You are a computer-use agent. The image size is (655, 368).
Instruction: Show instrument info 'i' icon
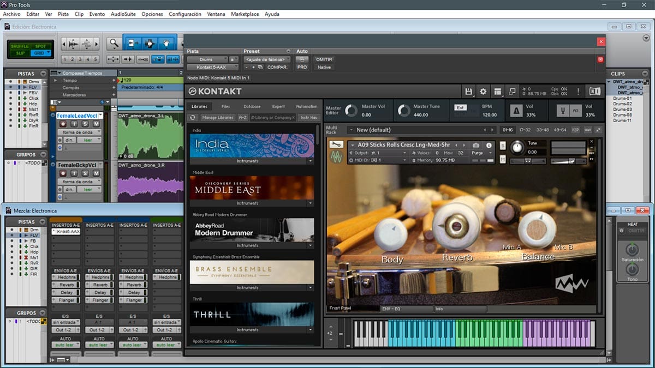click(x=489, y=146)
